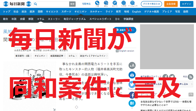This screenshot has width=196, height=111.
Task: Select the 世論調査 sub-tab
Action: [128, 19]
